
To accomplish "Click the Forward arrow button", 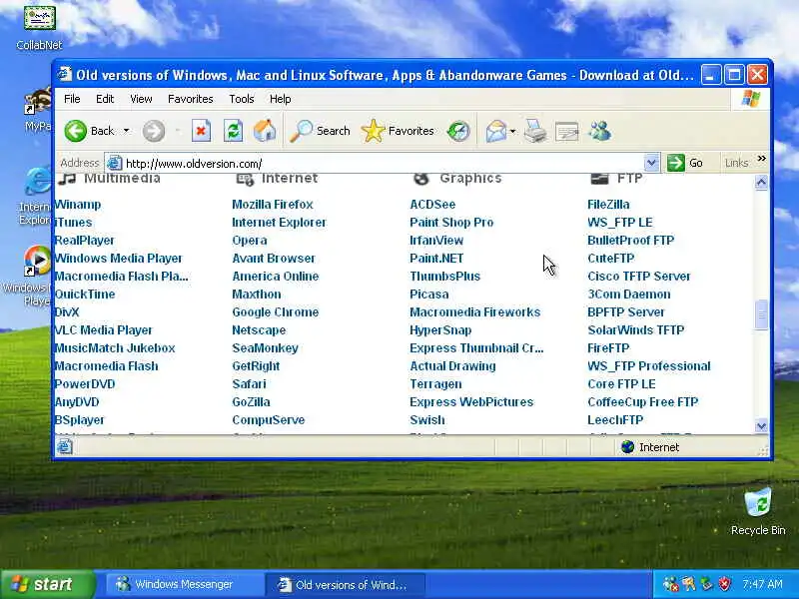I will coord(154,131).
